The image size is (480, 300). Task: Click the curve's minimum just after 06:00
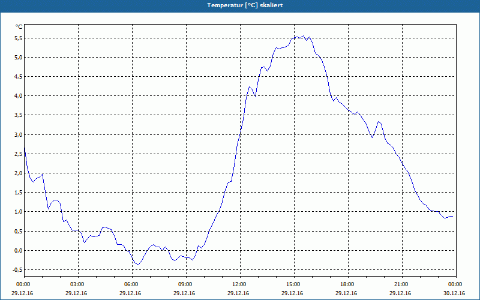coord(139,265)
